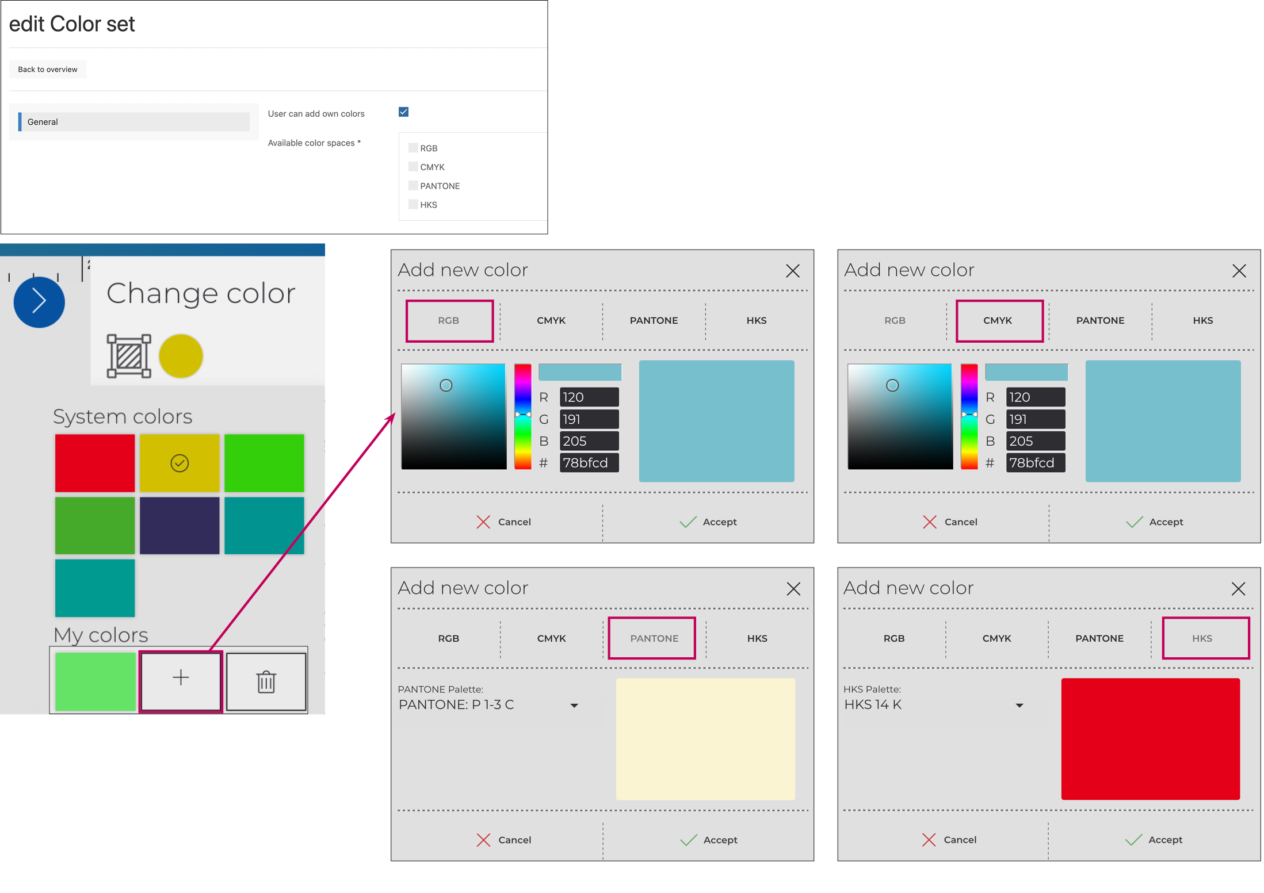Switch to CMYK tab in top-left dialog
Image resolution: width=1264 pixels, height=893 pixels.
pos(551,320)
